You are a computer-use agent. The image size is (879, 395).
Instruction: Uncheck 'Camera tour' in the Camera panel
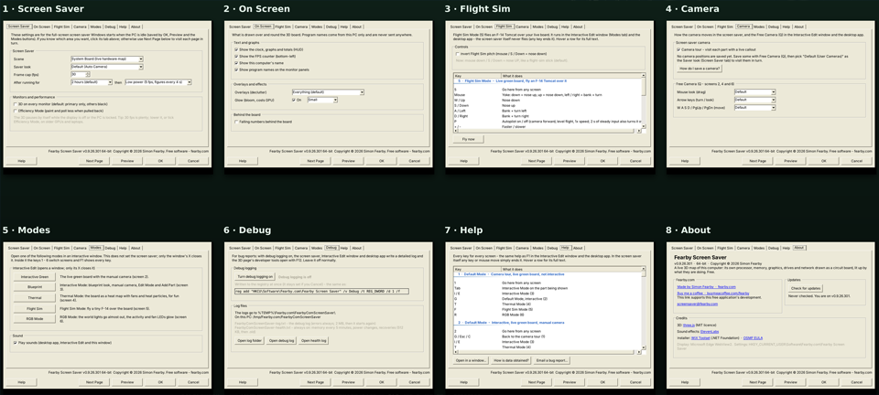click(x=678, y=49)
